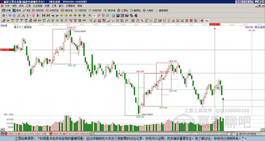Open the T数字表 tool
This screenshot has height=141, width=265.
click(x=109, y=10)
